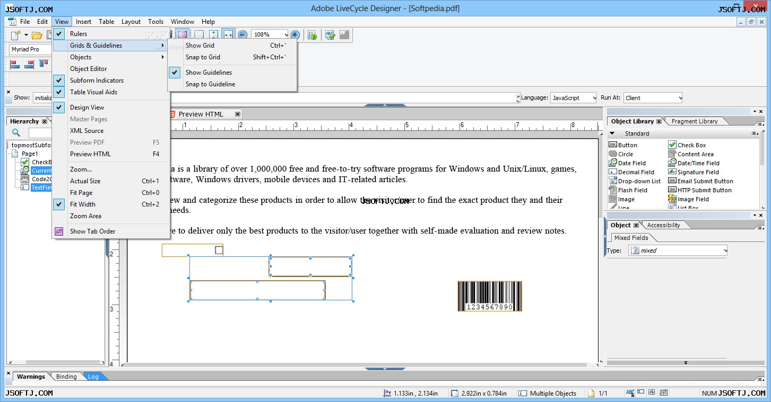771x402 pixels.
Task: Toggle Design View menu option
Action: 111,108
